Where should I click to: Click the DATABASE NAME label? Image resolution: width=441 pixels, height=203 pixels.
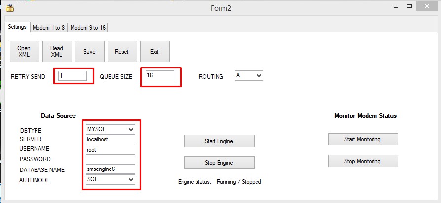pyautogui.click(x=42, y=170)
